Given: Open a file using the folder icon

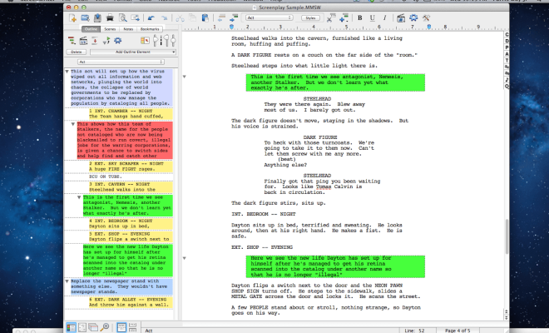Looking at the screenshot, I should point(85,17).
